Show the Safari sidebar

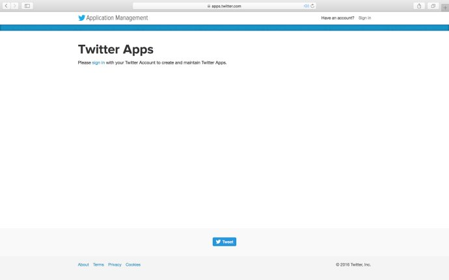click(27, 6)
